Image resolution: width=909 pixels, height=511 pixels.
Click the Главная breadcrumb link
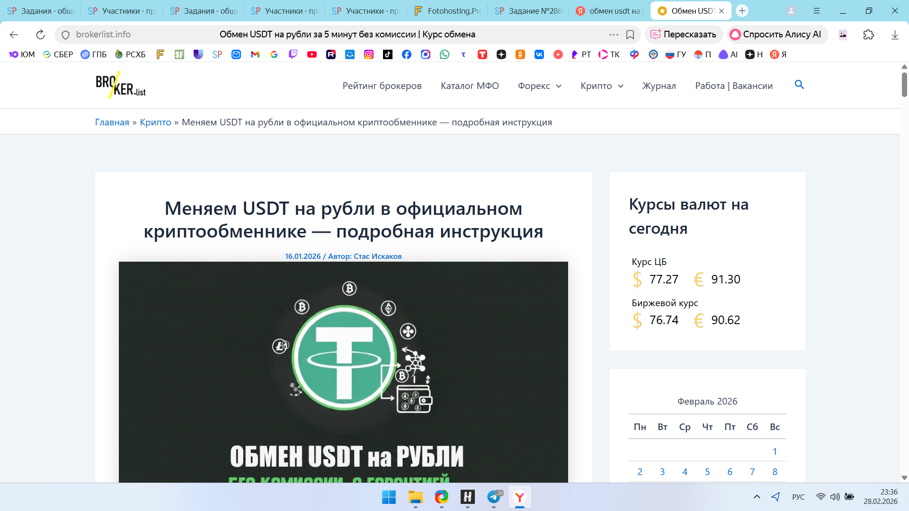point(112,122)
